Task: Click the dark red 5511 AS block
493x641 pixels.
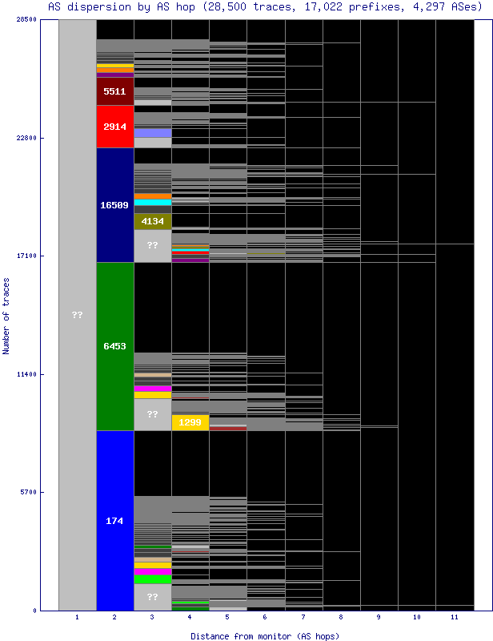Action: click(x=114, y=91)
